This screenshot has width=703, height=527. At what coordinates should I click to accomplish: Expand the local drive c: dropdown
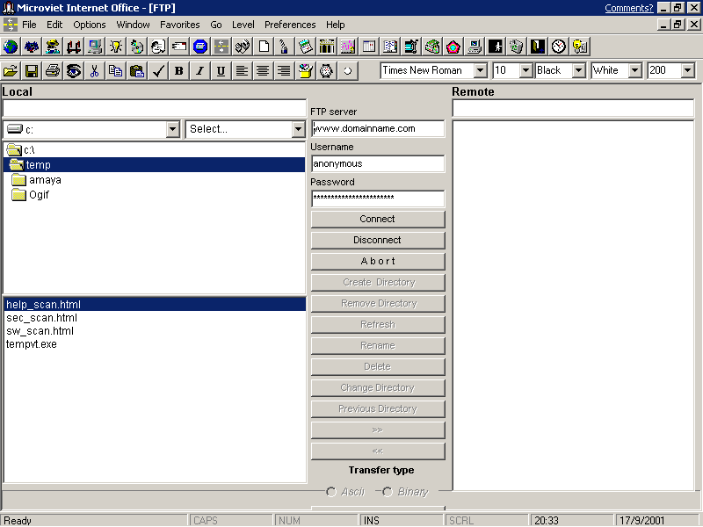[172, 129]
